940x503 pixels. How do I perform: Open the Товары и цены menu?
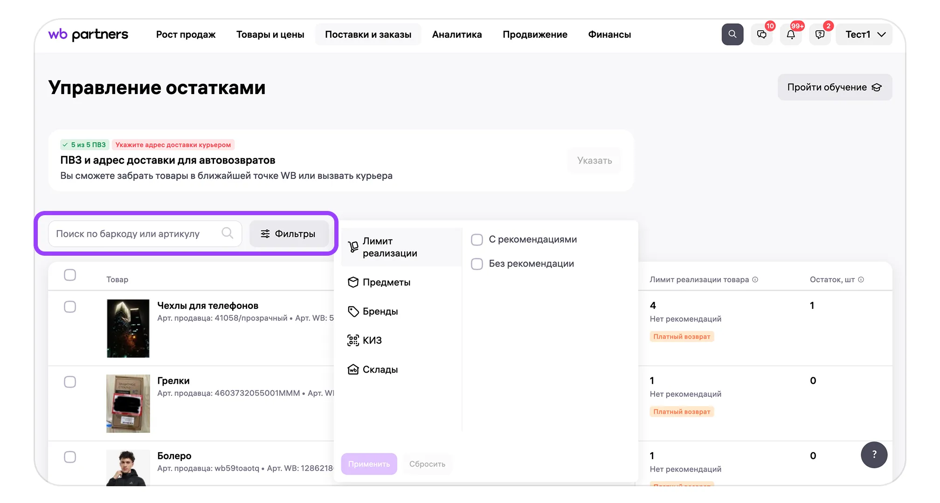point(270,34)
